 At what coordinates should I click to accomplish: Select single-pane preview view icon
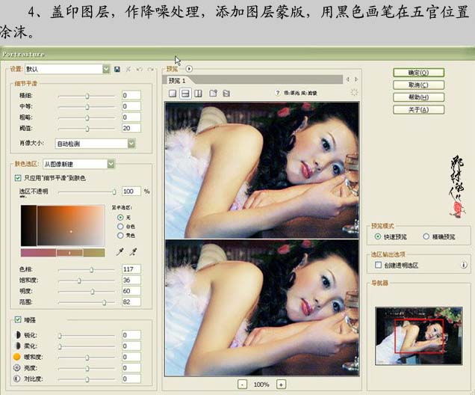(173, 93)
